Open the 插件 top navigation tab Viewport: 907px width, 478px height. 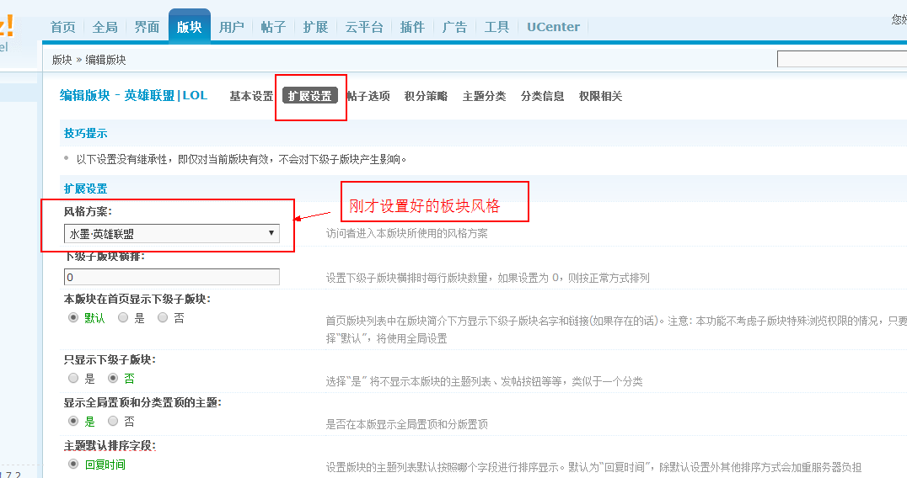click(412, 27)
